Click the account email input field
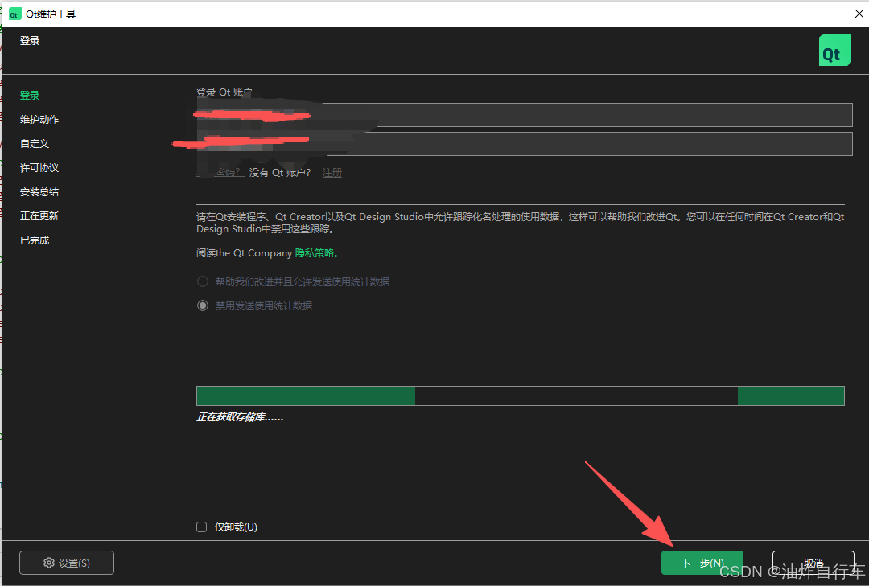 (x=525, y=115)
